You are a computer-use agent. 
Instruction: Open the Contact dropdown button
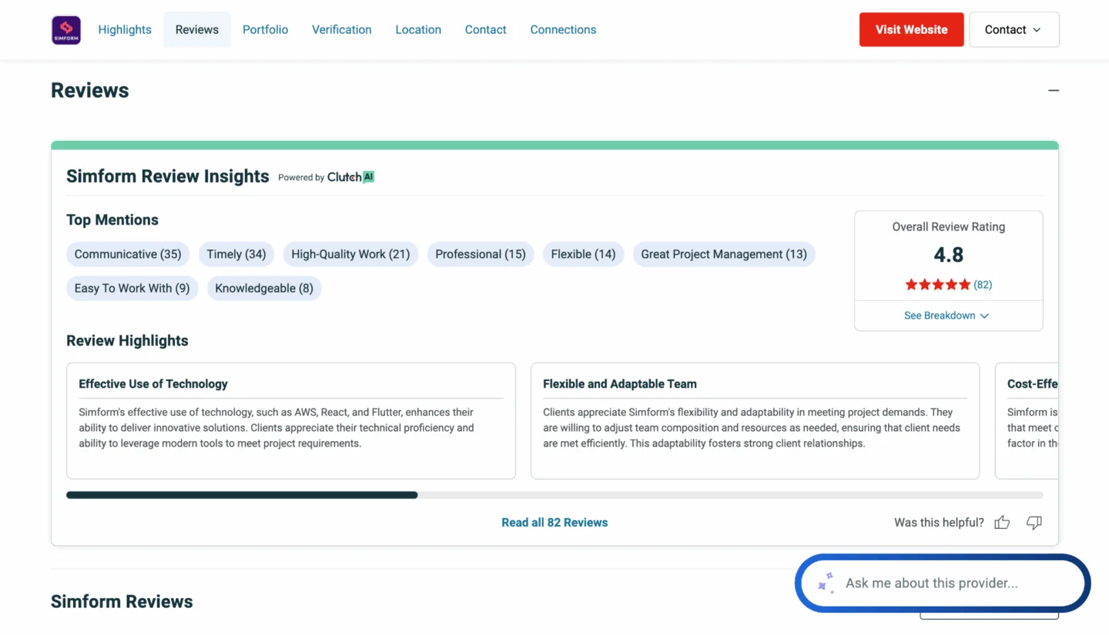(1014, 29)
